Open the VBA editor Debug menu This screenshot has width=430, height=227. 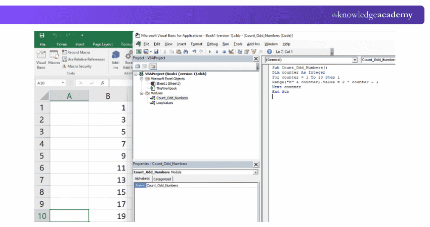[212, 44]
